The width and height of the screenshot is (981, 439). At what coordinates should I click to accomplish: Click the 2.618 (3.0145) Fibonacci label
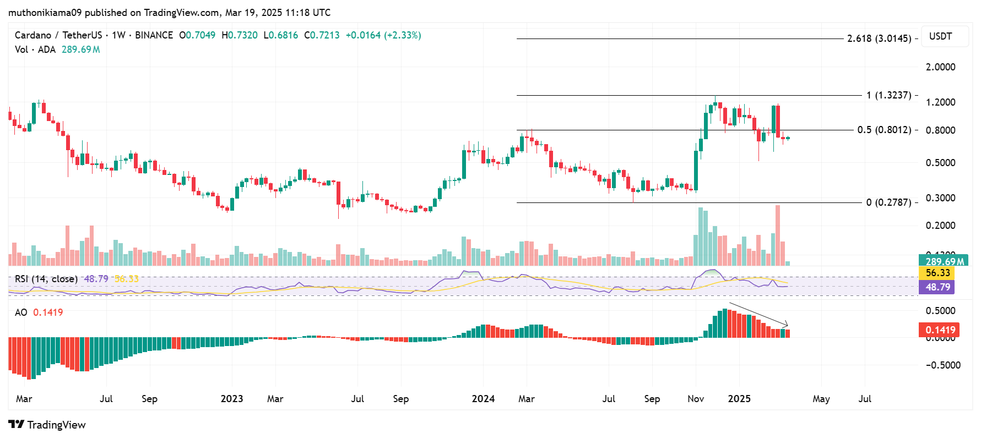pos(879,39)
